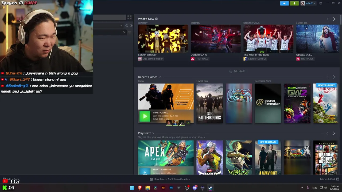Open volume control speaker icon
Viewport: 342px width, 192px height.
point(325,188)
